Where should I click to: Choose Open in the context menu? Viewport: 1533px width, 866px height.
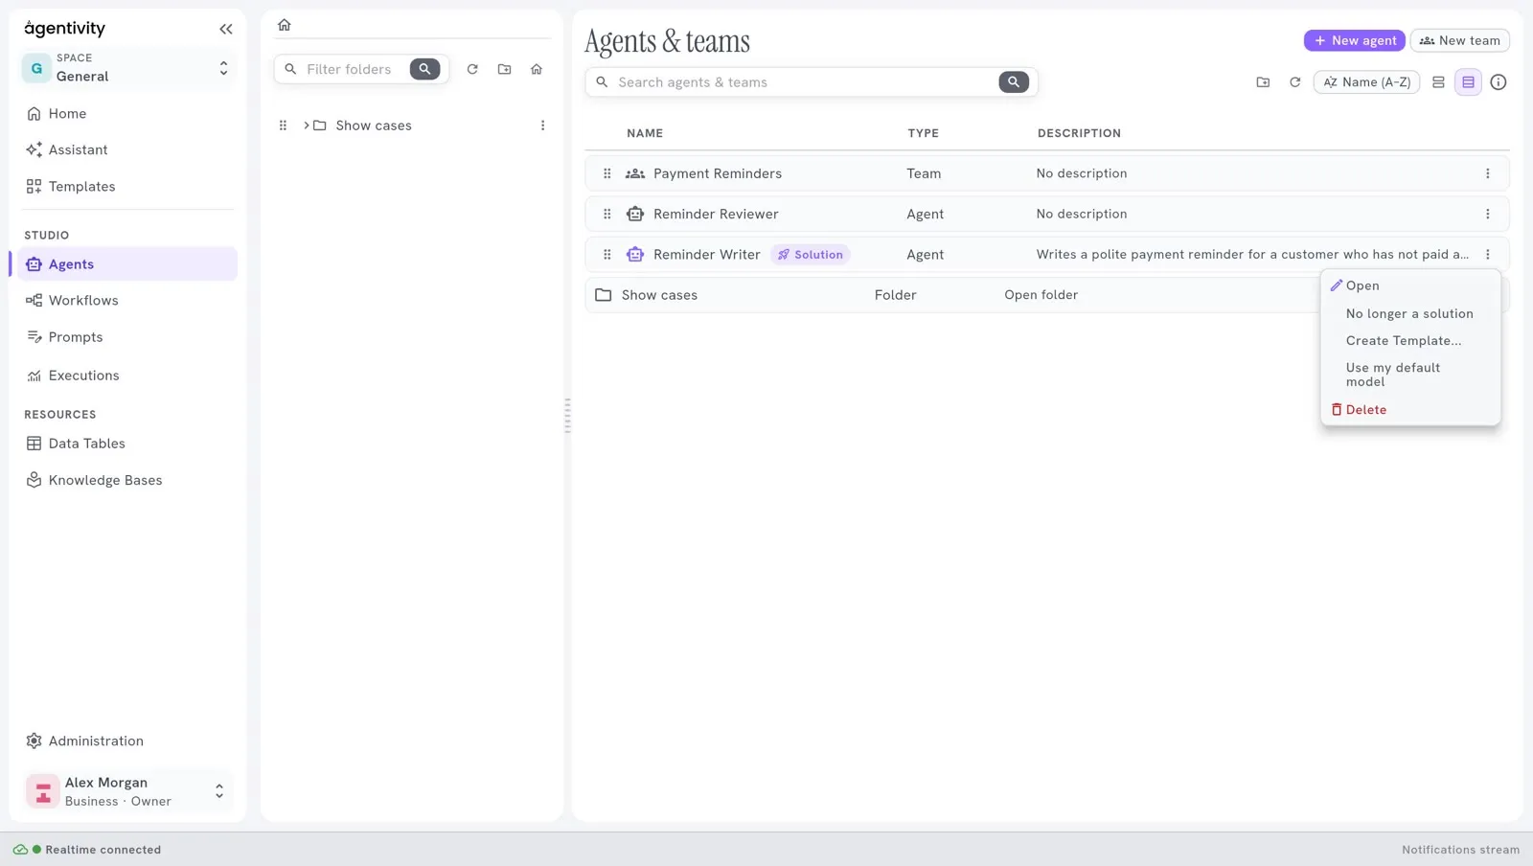[1410, 285]
